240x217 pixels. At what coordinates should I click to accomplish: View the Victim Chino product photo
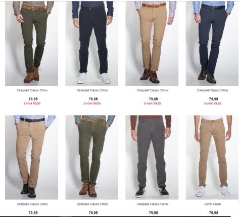pyautogui.click(x=212, y=157)
